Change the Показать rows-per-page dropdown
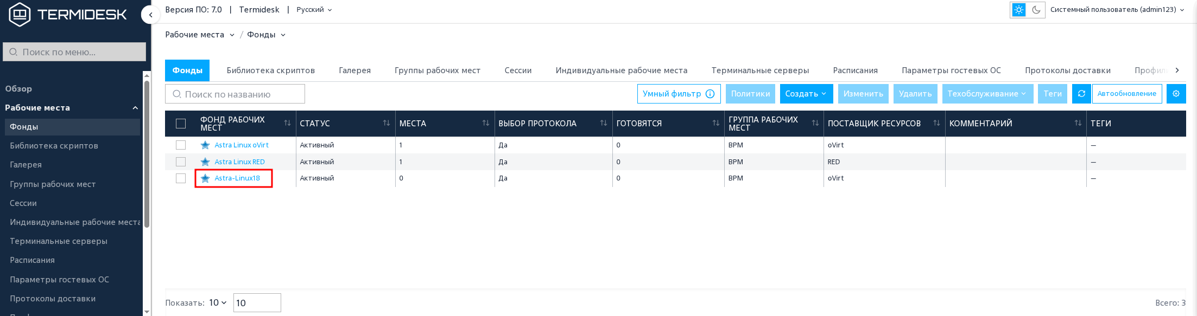The image size is (1197, 316). pyautogui.click(x=218, y=303)
